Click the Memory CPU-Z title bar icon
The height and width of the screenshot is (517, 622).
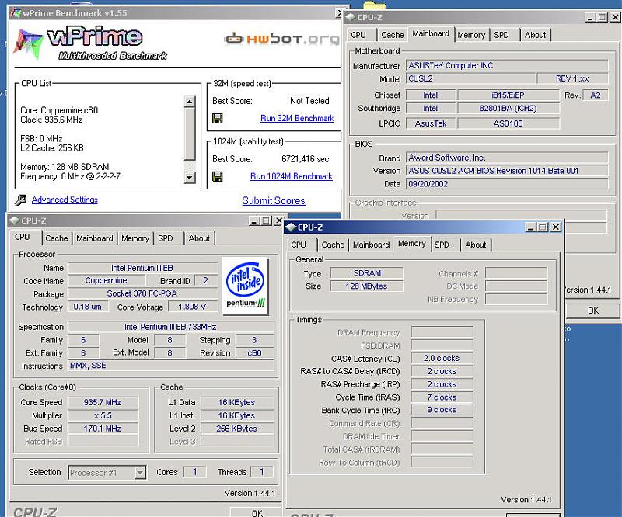[x=291, y=227]
